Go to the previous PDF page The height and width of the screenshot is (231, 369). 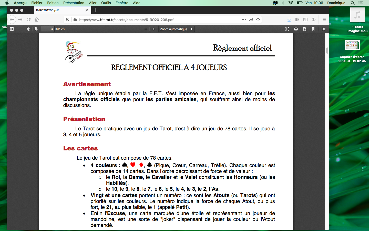pyautogui.click(x=28, y=29)
